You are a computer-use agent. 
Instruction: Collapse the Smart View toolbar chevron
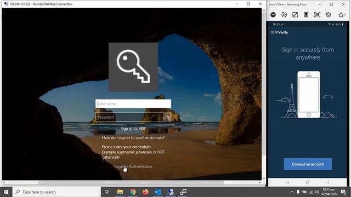[345, 15]
